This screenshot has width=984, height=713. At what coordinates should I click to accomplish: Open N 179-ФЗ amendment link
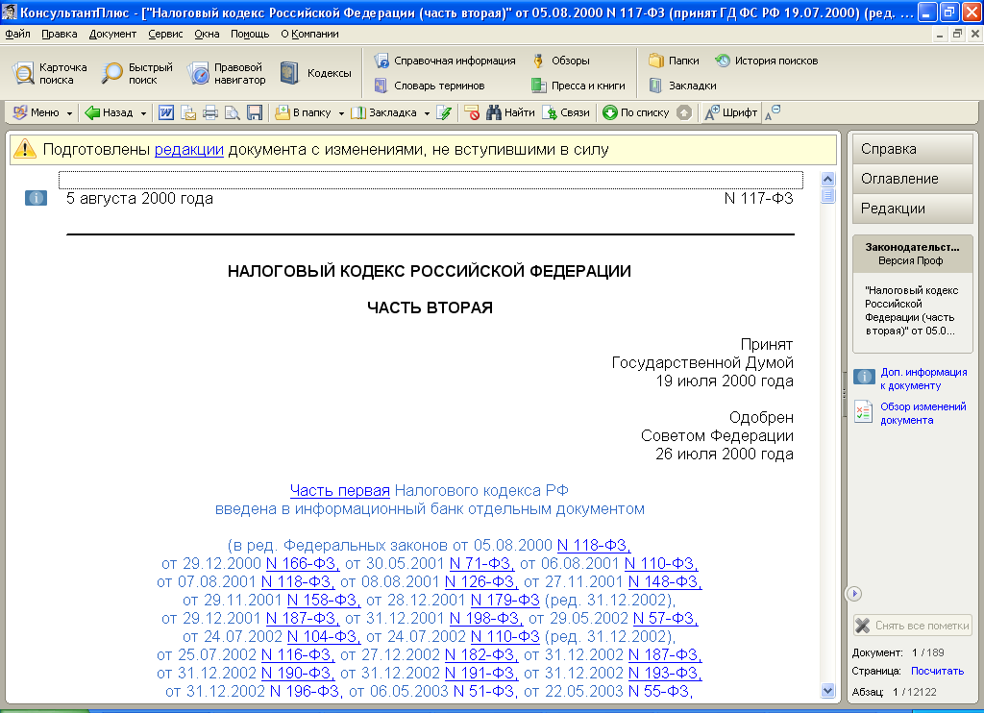505,600
